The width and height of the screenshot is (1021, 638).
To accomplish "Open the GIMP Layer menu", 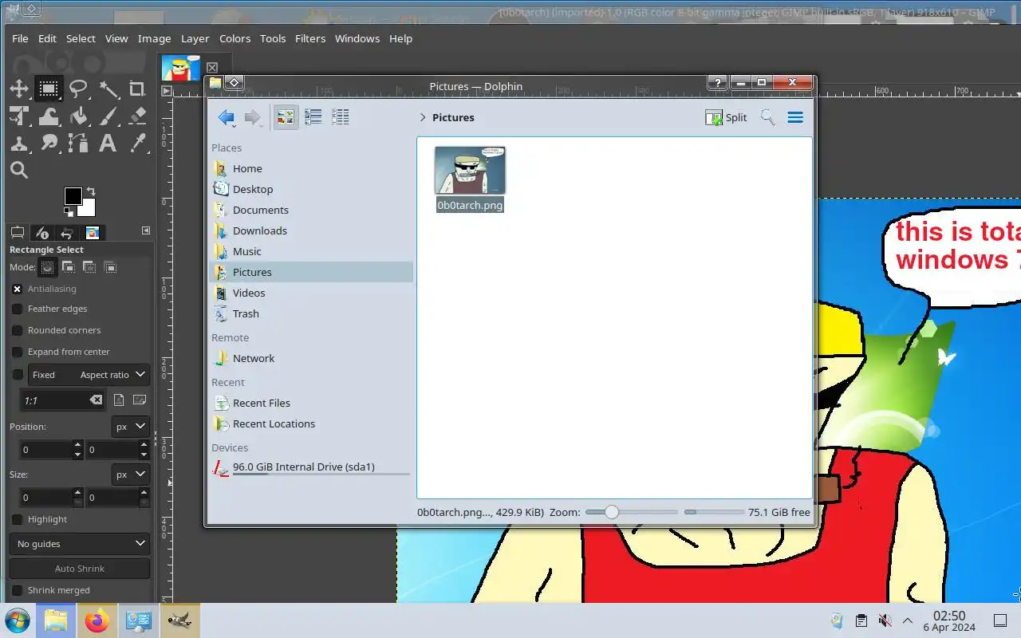I will [195, 38].
